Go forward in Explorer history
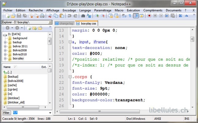The image size is (198, 123). (17, 28)
